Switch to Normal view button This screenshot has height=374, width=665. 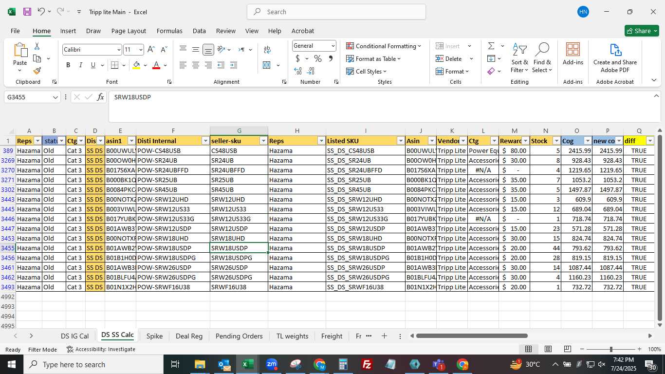coord(528,349)
